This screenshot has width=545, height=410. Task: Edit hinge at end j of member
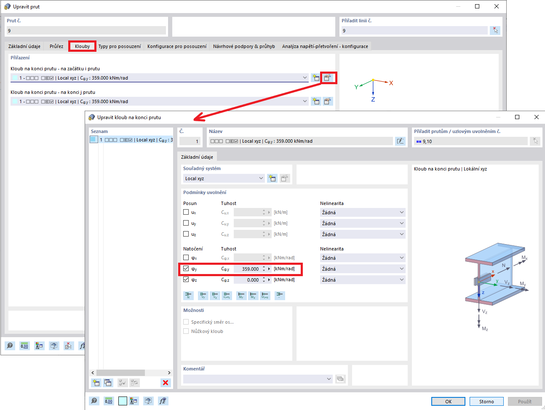(328, 101)
